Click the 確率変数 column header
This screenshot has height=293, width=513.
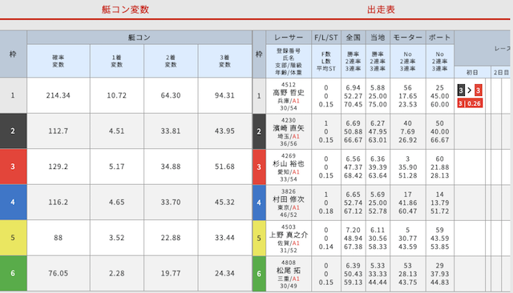pyautogui.click(x=59, y=61)
